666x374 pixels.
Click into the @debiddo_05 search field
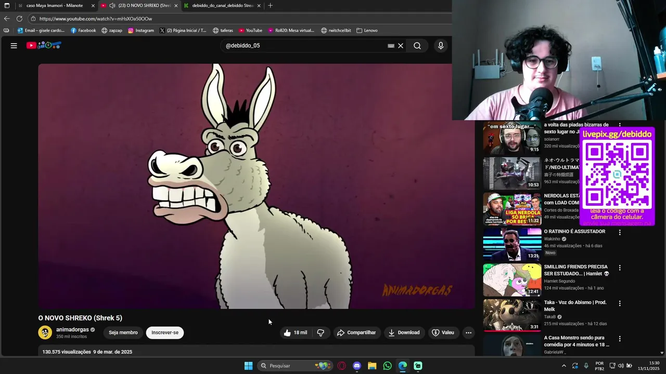tap(304, 46)
